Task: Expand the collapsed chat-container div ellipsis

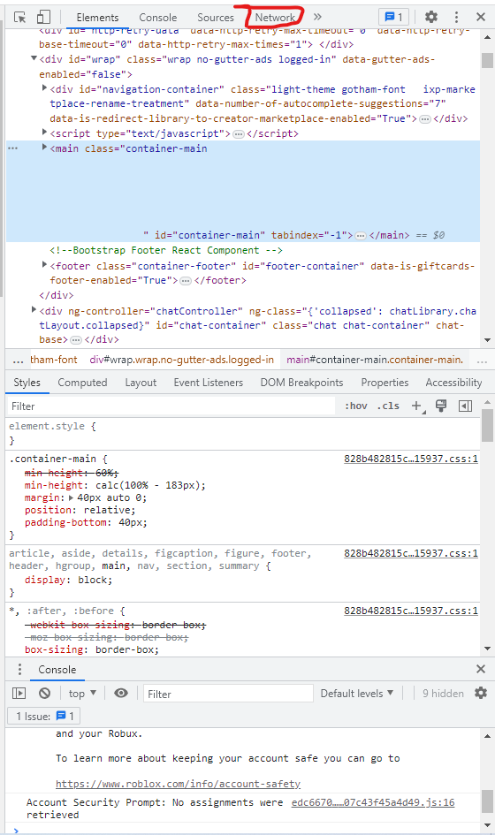Action: 76,340
